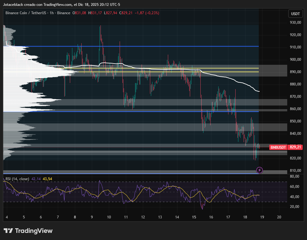This screenshot has height=240, width=307.
Task: Click the 80,00 RSI scale label
Action: pyautogui.click(x=295, y=176)
